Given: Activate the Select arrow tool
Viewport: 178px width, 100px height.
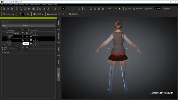Looking at the screenshot, I should point(64,9).
